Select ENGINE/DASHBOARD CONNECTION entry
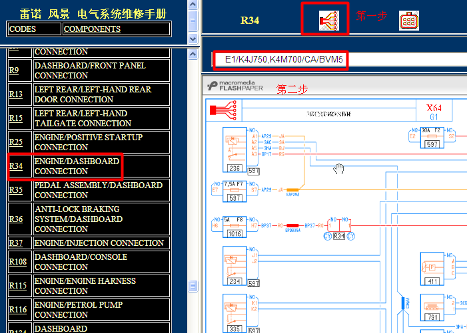This screenshot has height=333, width=467. [x=101, y=166]
